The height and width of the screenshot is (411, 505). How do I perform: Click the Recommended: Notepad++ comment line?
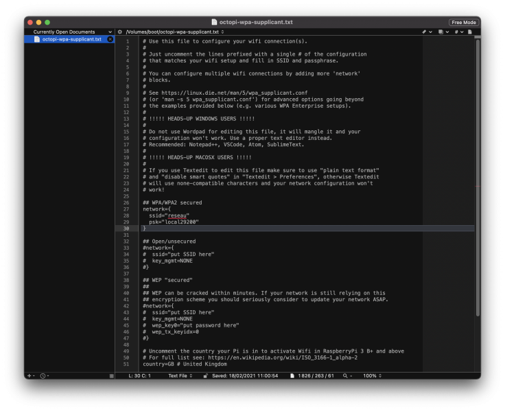pos(224,144)
